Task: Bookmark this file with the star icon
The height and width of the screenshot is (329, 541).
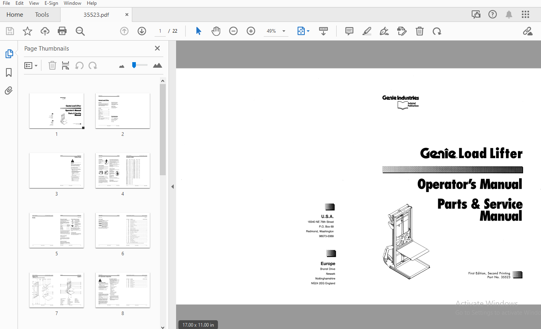Action: click(x=27, y=31)
